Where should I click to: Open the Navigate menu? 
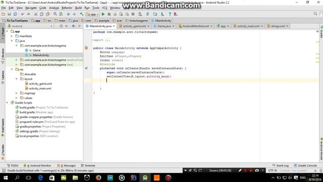click(x=31, y=8)
